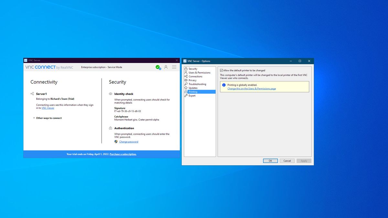This screenshot has height=218, width=388.
Task: Open Users & Permissions settings in the Options sidebar
Action: [x=198, y=72]
